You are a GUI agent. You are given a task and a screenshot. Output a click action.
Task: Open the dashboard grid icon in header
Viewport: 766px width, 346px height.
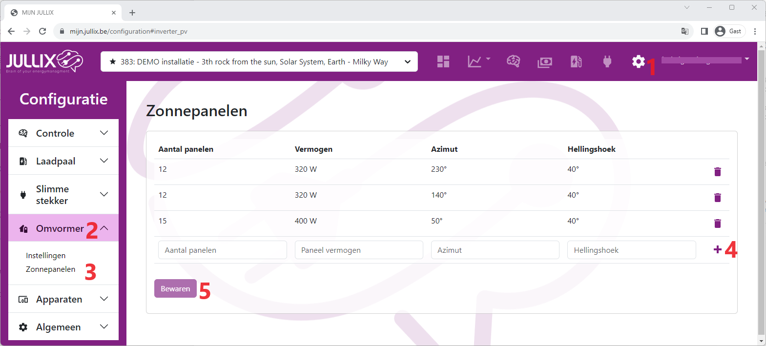(443, 61)
